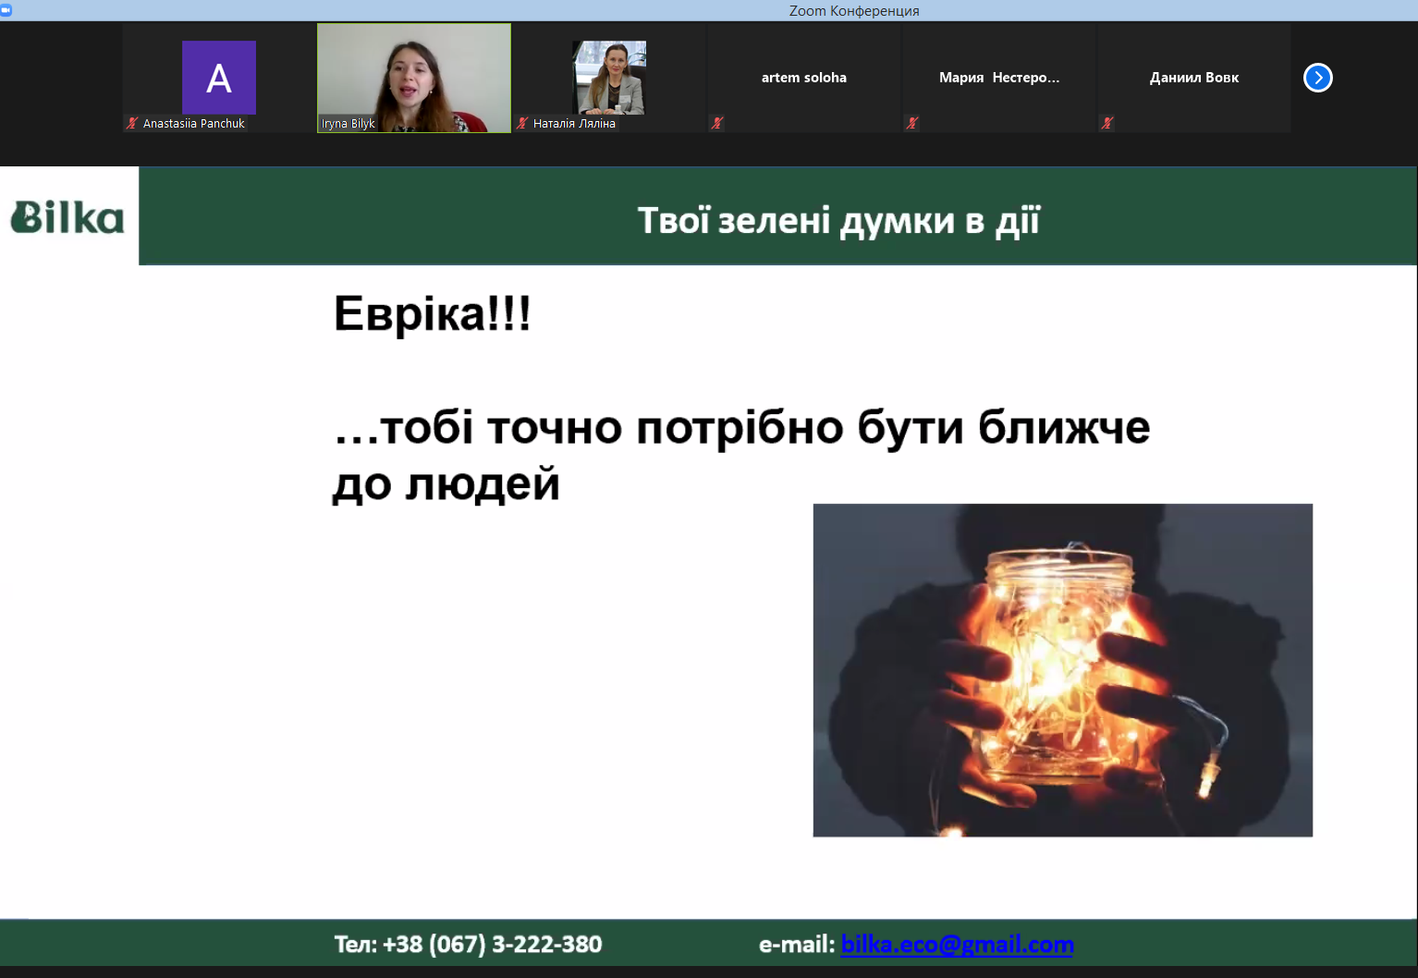The height and width of the screenshot is (978, 1418).
Task: Select artem soloha participant tile
Action: (804, 78)
